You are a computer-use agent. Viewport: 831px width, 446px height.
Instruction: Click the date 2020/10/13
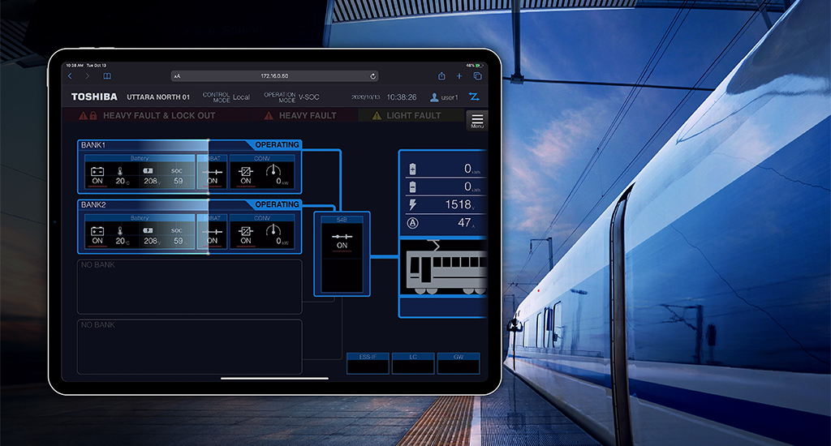coord(366,97)
